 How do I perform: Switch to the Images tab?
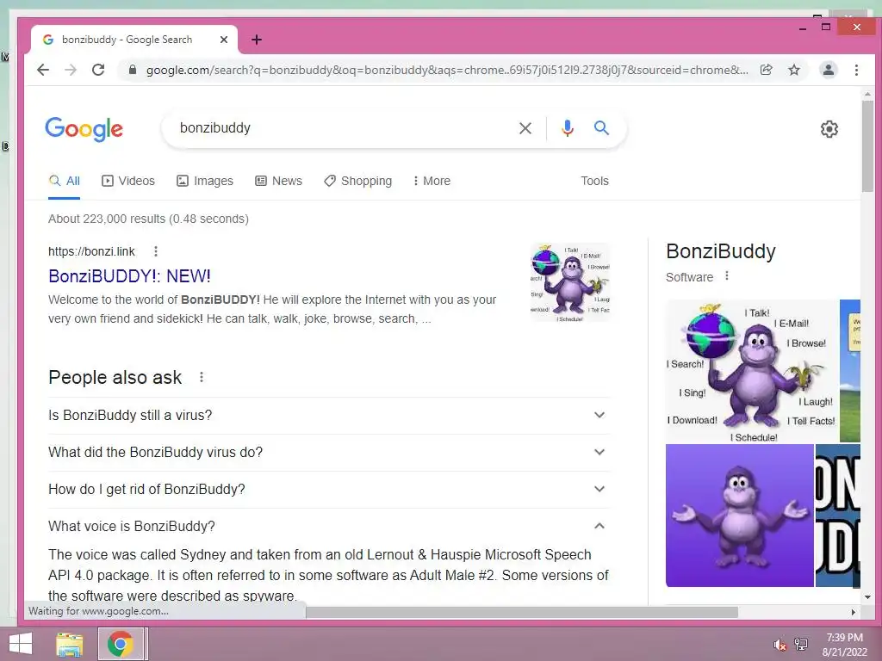[x=205, y=181]
